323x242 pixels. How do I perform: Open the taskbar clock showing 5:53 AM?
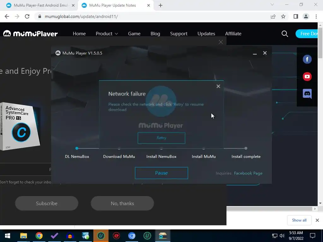296,236
